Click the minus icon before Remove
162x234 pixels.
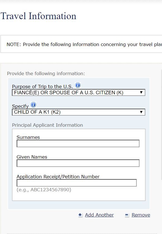pos(127,215)
